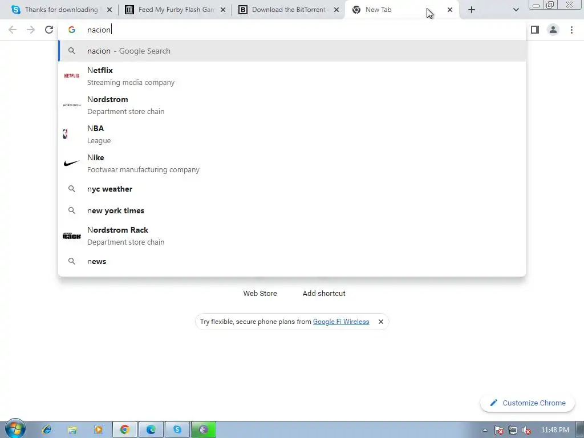
Task: Go back with the back arrow
Action: (x=13, y=30)
